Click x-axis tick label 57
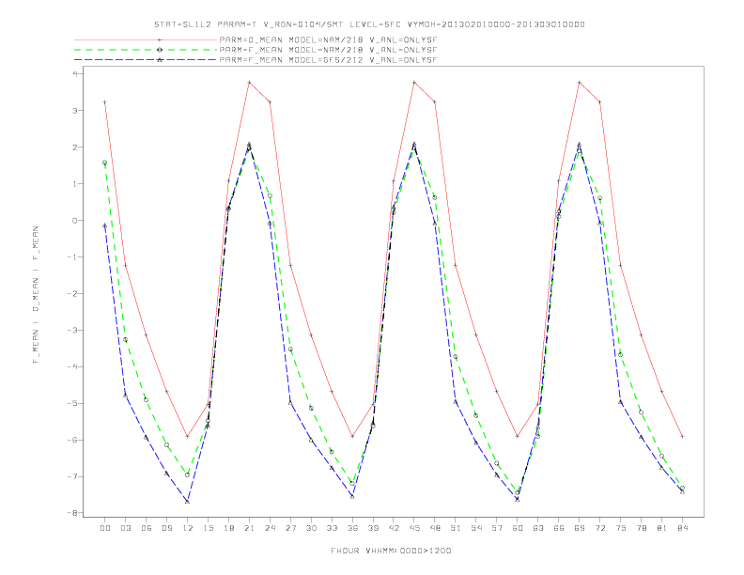This screenshot has height=575, width=744. (497, 528)
